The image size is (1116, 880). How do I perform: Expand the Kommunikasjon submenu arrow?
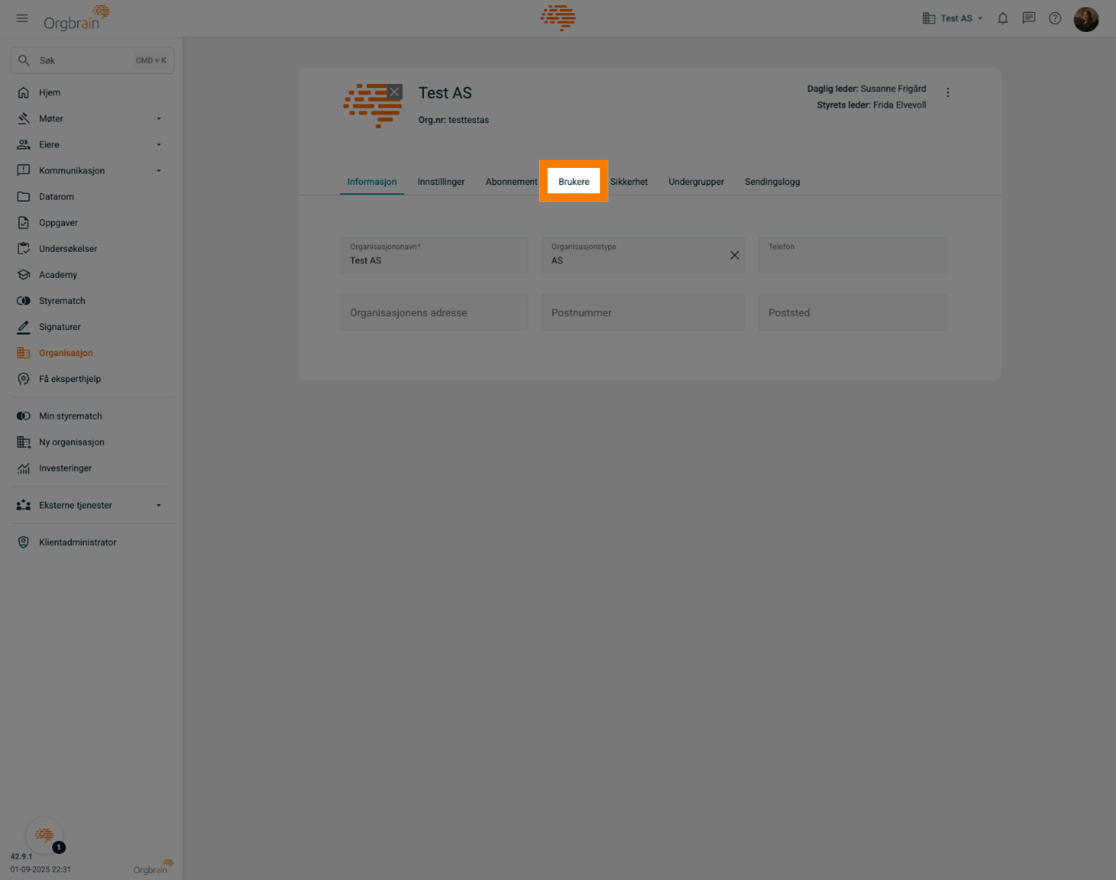click(159, 171)
